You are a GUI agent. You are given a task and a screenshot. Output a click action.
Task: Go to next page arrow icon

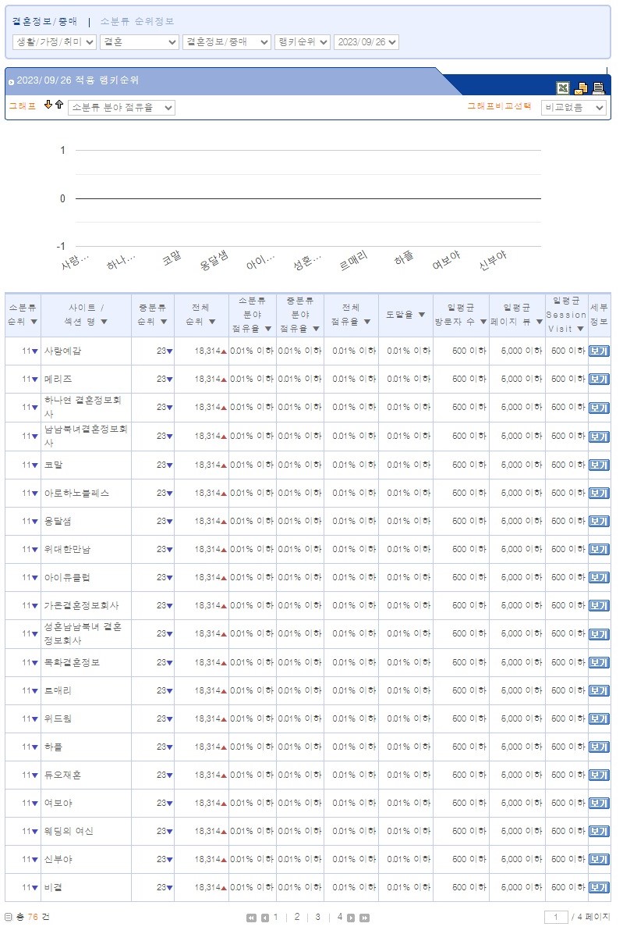pos(351,918)
